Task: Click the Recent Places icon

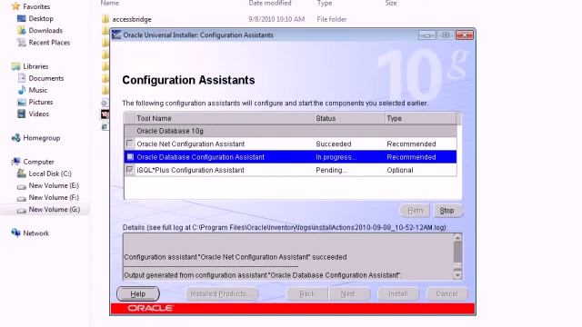Action: (x=22, y=43)
